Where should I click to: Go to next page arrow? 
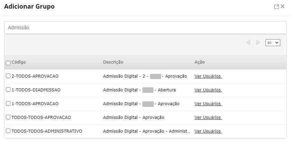[258, 43]
